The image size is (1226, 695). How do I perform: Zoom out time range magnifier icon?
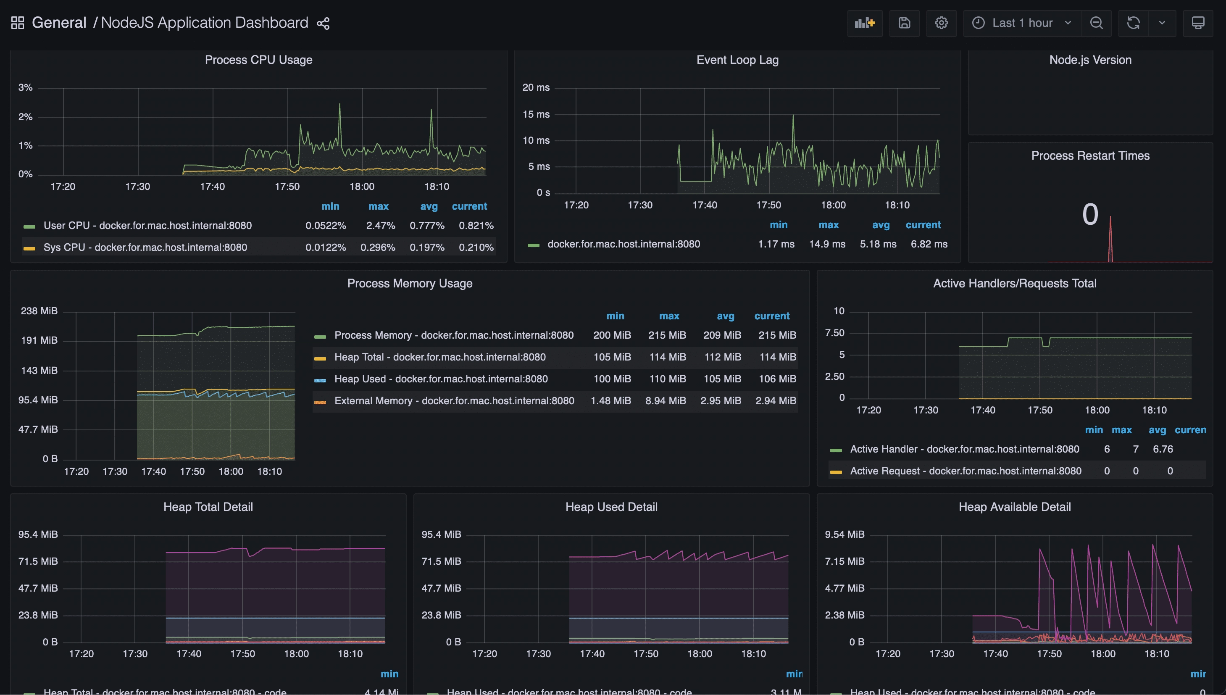1096,23
